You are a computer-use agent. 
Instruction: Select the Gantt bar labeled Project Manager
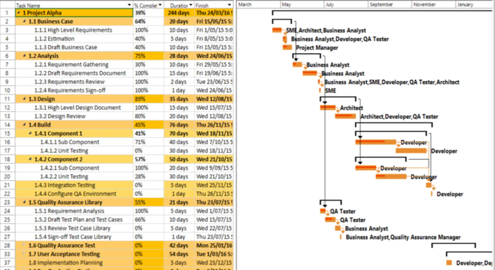click(287, 47)
